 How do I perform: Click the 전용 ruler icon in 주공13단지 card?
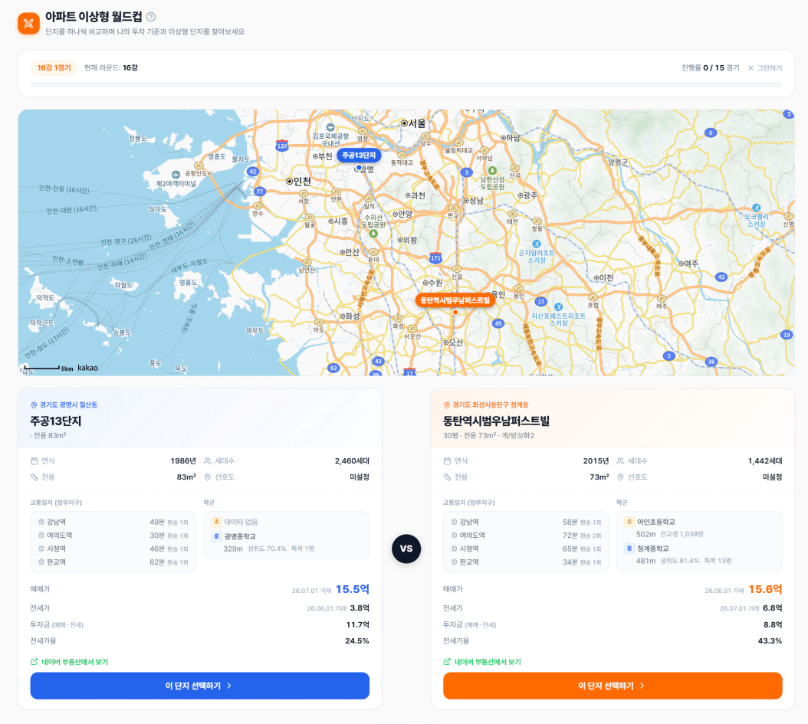point(34,477)
